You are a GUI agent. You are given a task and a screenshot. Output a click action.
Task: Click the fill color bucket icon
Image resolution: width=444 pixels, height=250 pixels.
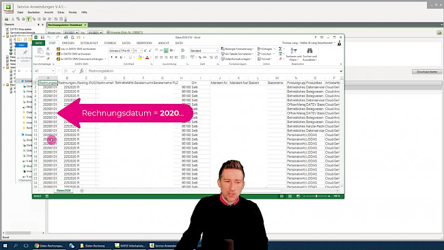139,57
